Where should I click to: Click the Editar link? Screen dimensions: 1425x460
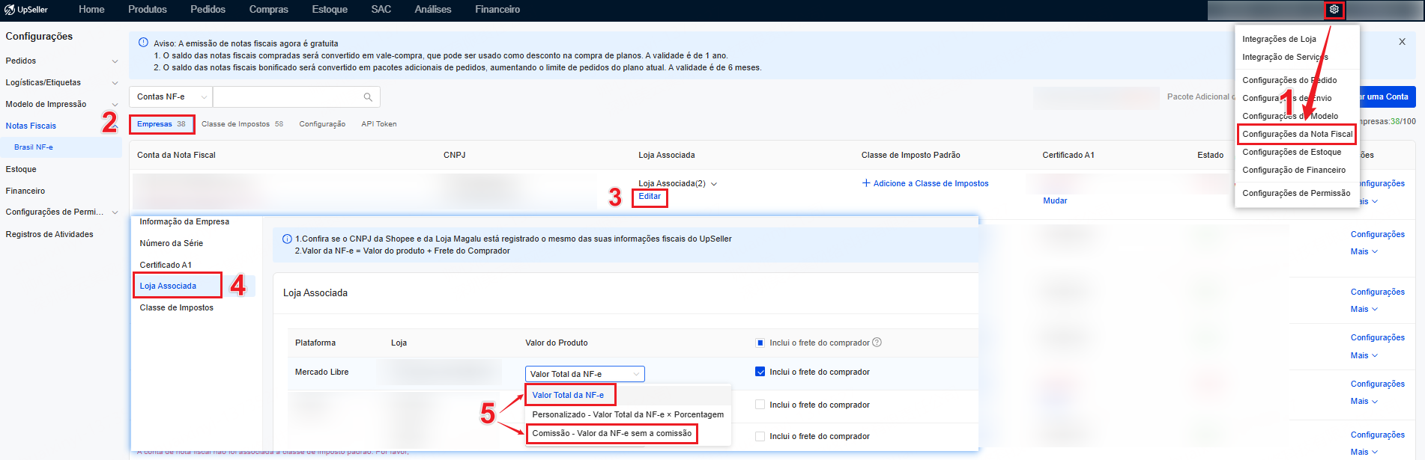pyautogui.click(x=650, y=197)
